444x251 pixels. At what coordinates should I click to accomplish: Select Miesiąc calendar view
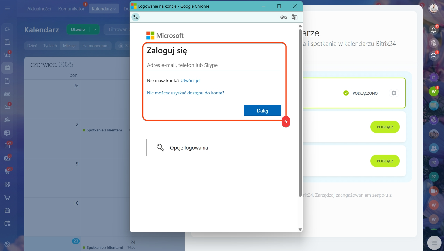click(x=70, y=46)
